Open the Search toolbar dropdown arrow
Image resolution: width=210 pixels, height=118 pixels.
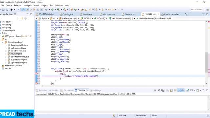(93, 10)
